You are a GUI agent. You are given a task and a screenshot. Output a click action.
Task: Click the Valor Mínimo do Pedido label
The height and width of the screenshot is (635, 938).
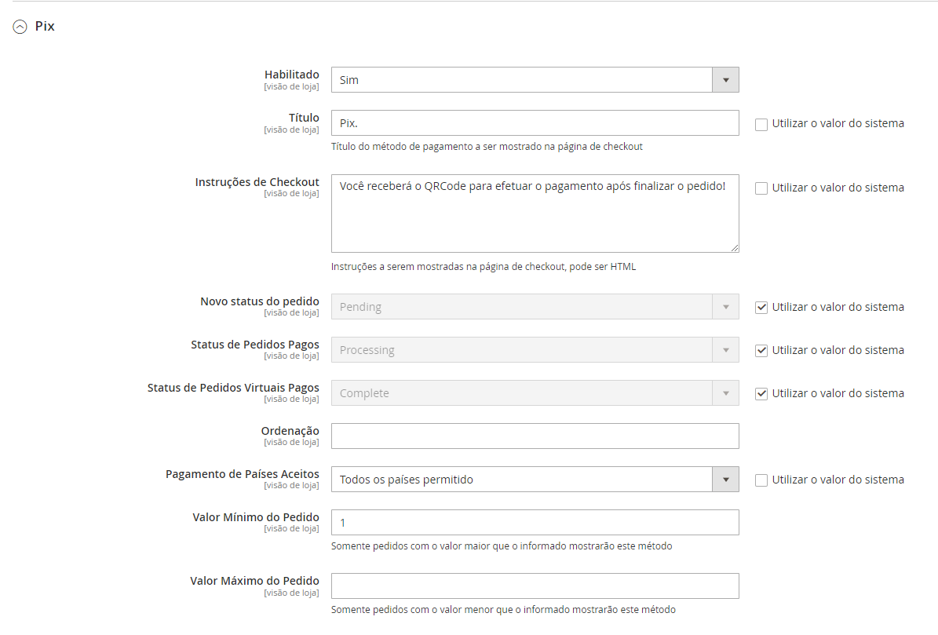256,516
